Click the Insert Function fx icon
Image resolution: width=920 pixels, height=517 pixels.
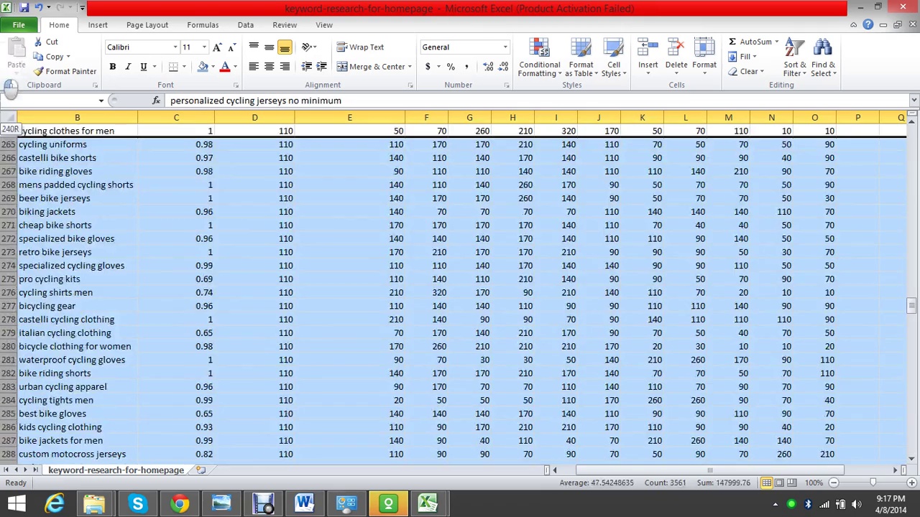156,101
